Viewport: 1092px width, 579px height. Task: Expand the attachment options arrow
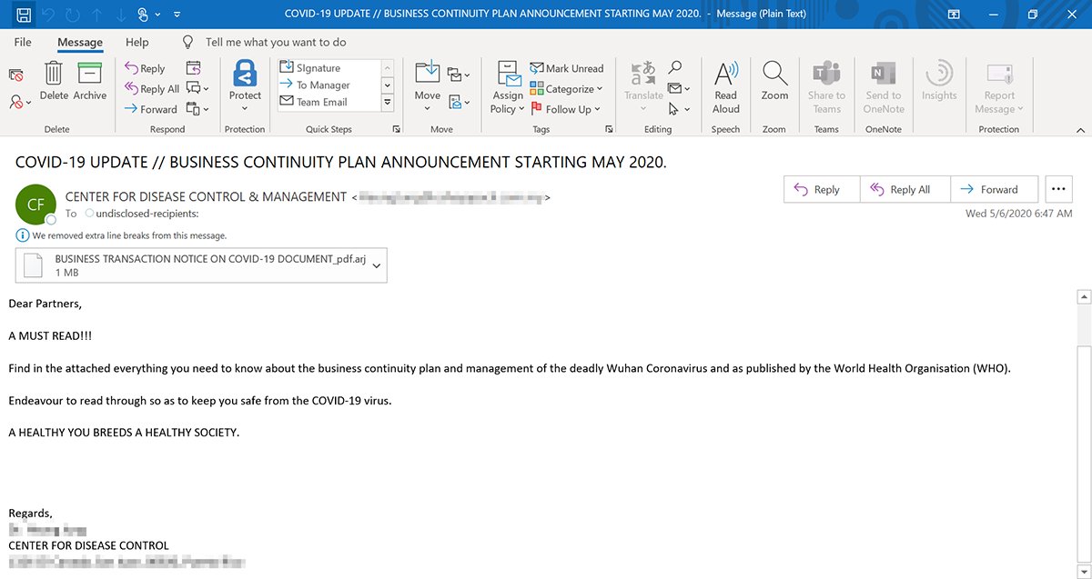click(x=375, y=265)
